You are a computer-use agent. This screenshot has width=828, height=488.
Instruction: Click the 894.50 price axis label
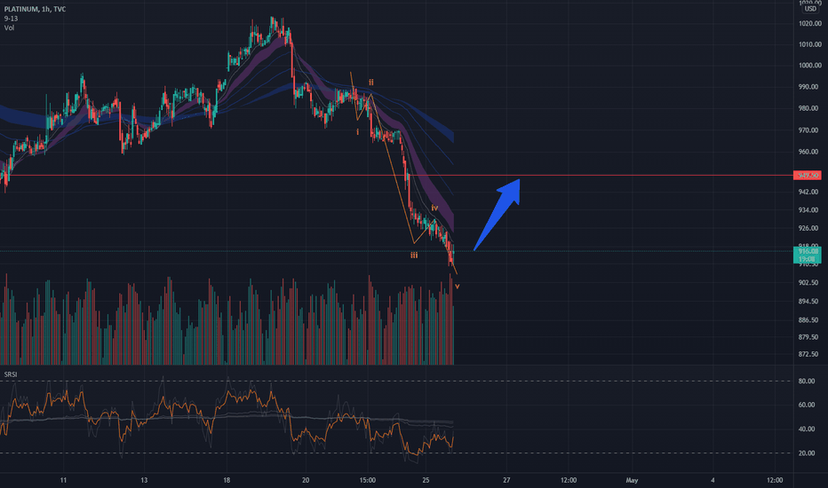pyautogui.click(x=810, y=302)
